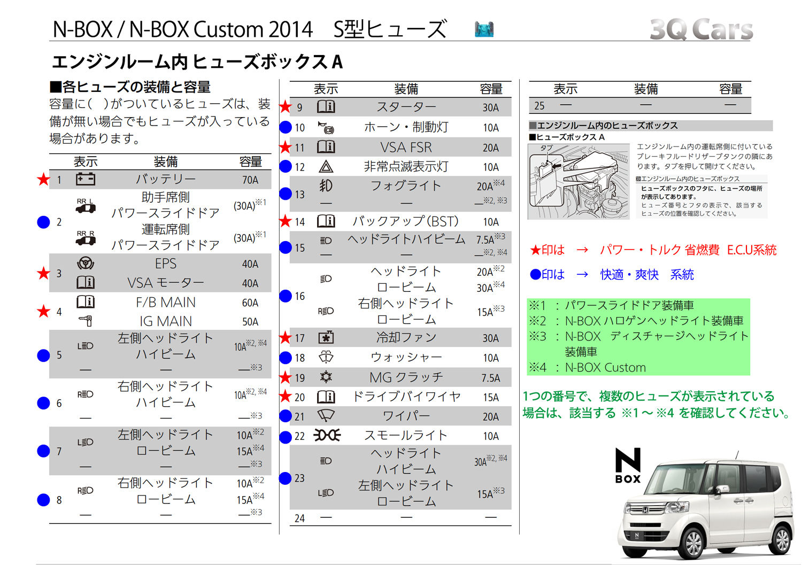Click the small light icon in row 22
This screenshot has height=565, width=802.
327,436
